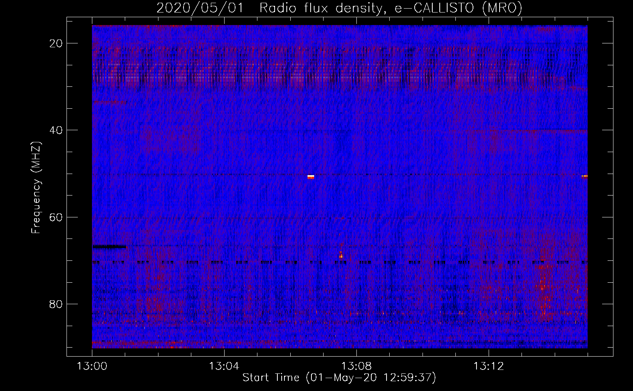The width and height of the screenshot is (633, 391).
Task: Click the bright white-red burst near 50 MHz
Action: (x=311, y=177)
